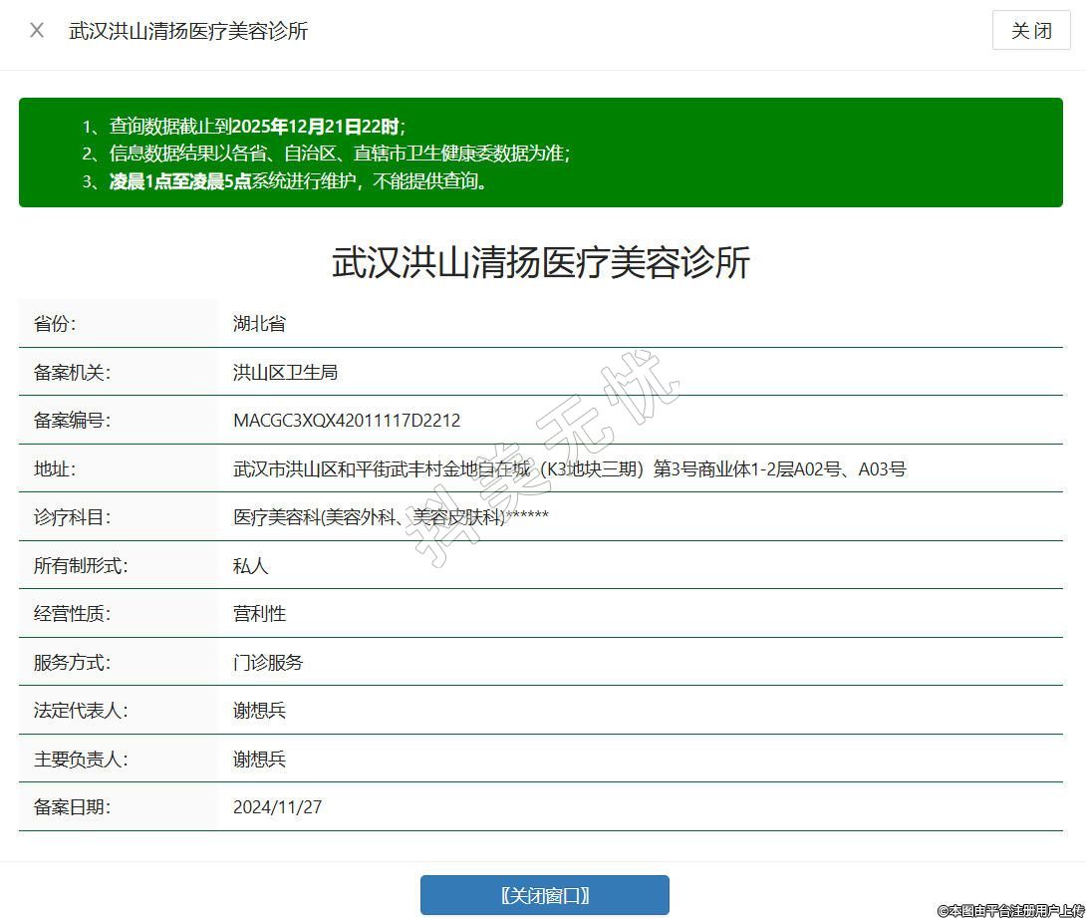
Task: Click the 洪山区卫生局 value
Action: (285, 372)
